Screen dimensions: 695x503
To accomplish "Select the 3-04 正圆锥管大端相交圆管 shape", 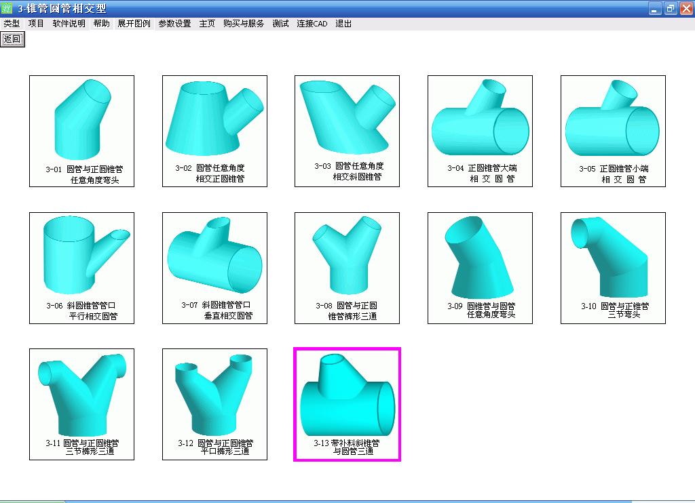I will (x=480, y=131).
